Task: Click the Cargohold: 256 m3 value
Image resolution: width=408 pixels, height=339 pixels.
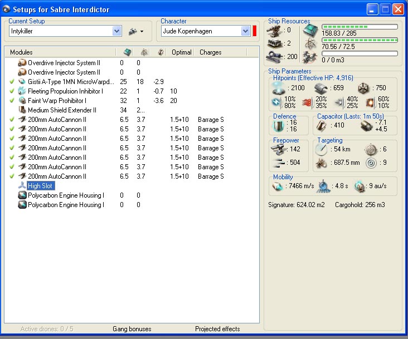Action: [x=360, y=205]
